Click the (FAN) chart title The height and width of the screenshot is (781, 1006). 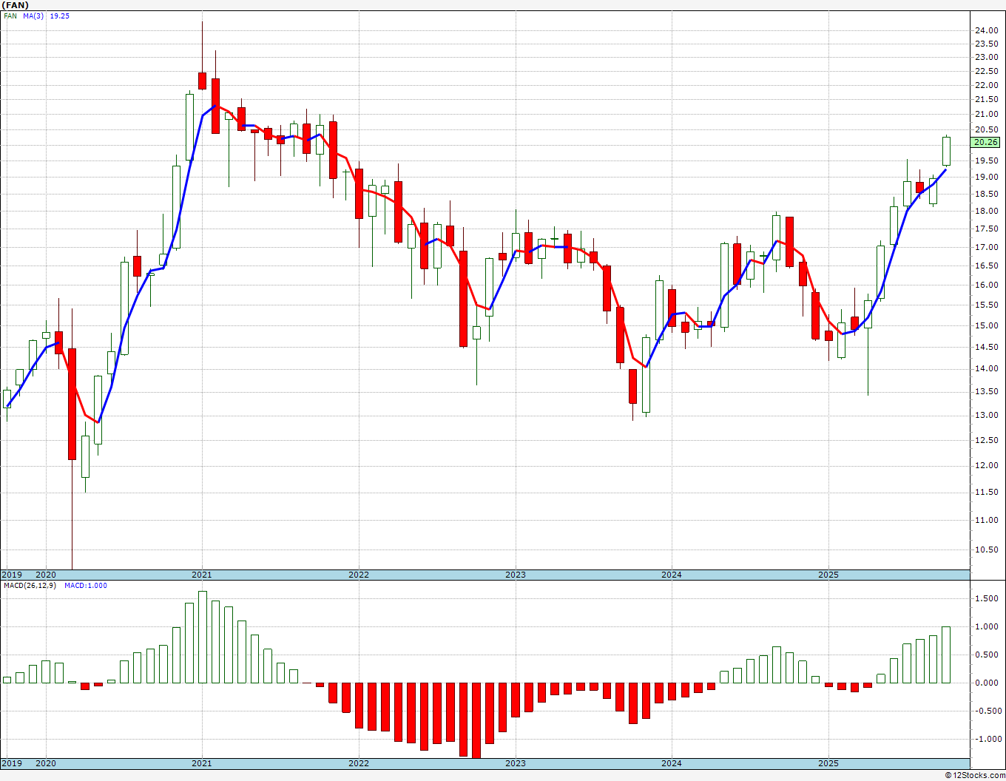coord(16,5)
